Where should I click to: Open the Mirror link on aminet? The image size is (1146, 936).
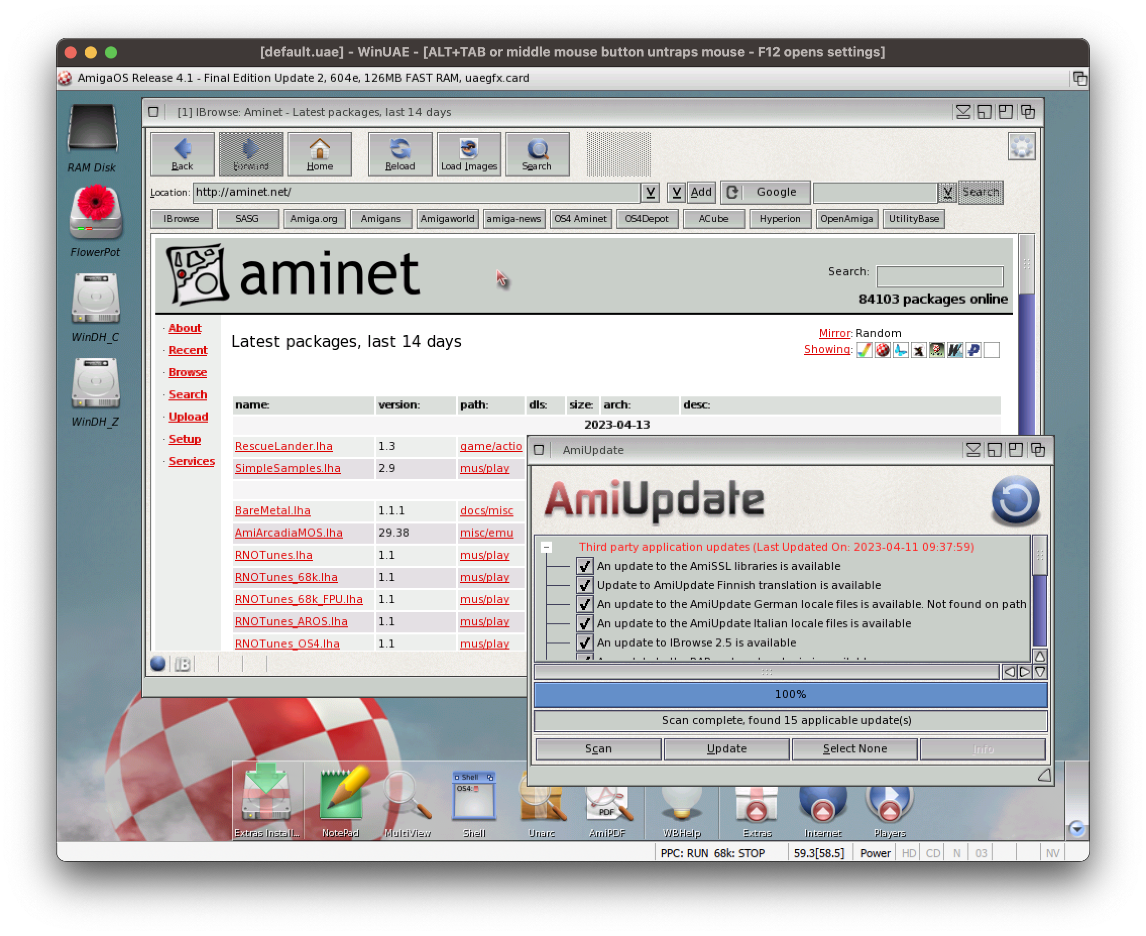coord(834,333)
